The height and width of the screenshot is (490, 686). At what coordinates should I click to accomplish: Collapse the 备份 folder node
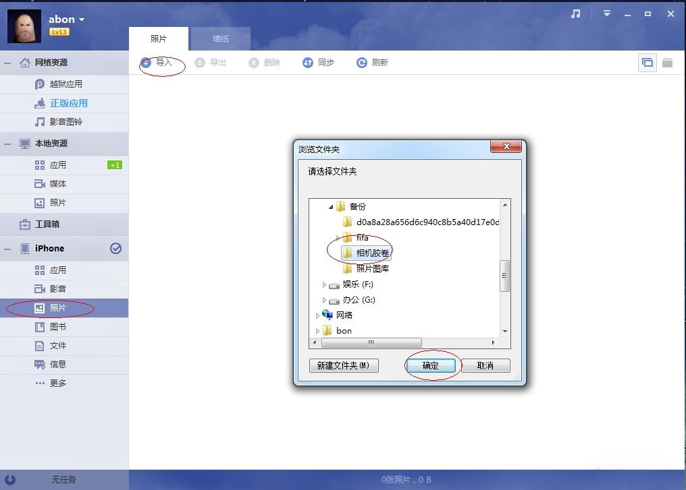click(332, 207)
